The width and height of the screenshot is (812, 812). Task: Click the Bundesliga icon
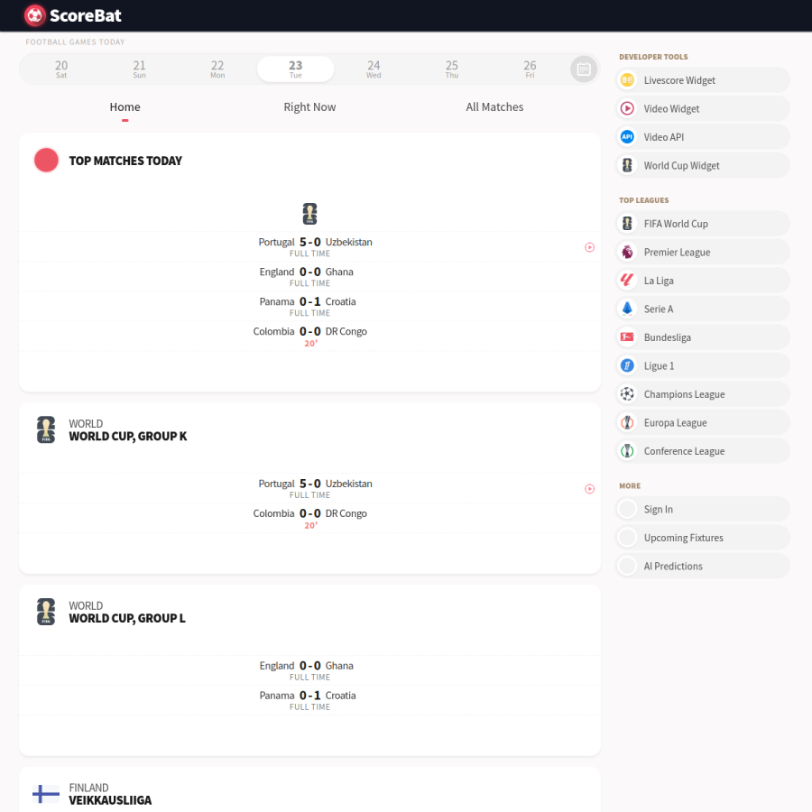point(627,337)
